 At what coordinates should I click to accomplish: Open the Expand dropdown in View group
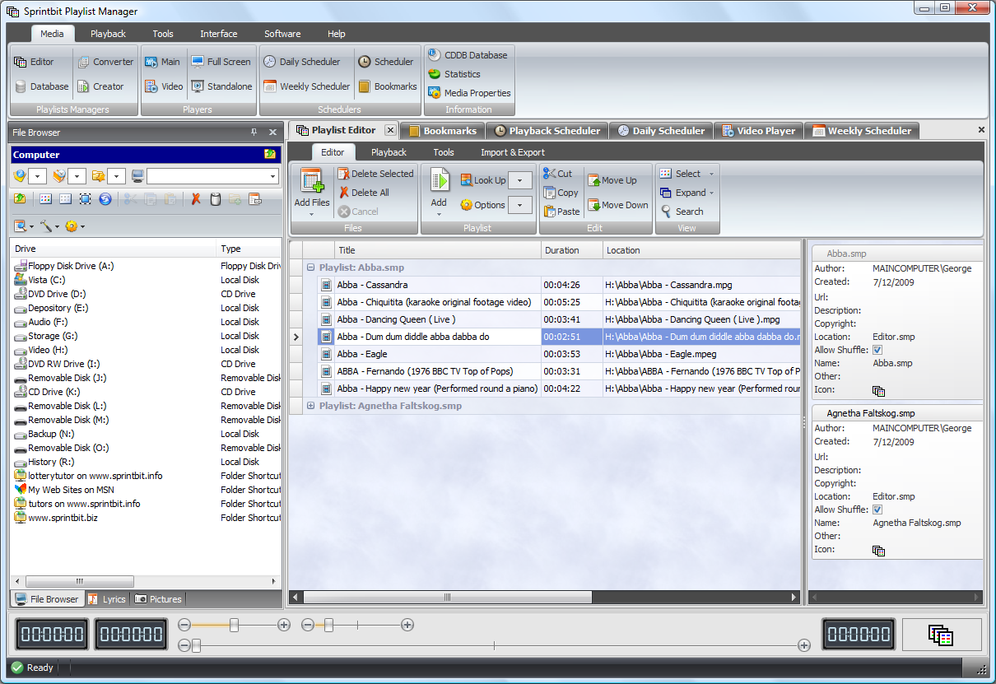coord(711,193)
